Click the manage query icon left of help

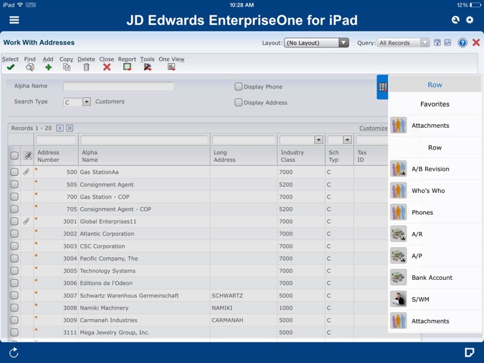click(448, 43)
